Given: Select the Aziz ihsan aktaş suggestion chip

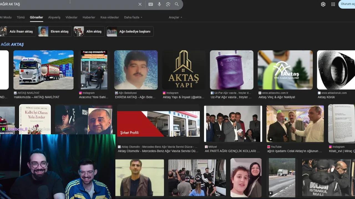Looking at the screenshot, I should [x=18, y=32].
